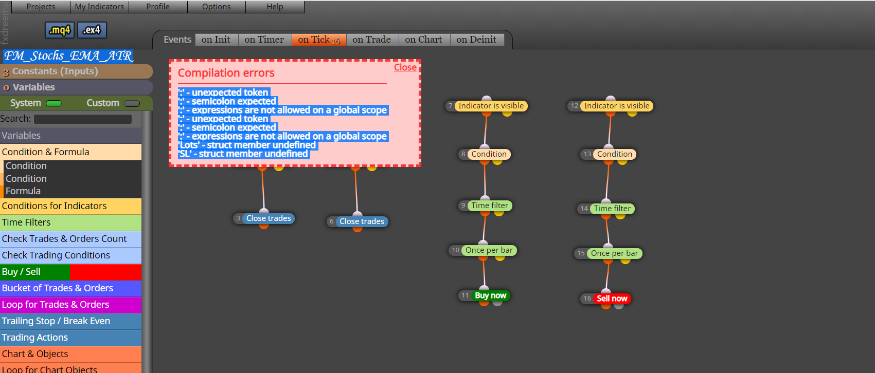875x373 pixels.
Task: Toggle the System variables switch
Action: (53, 103)
